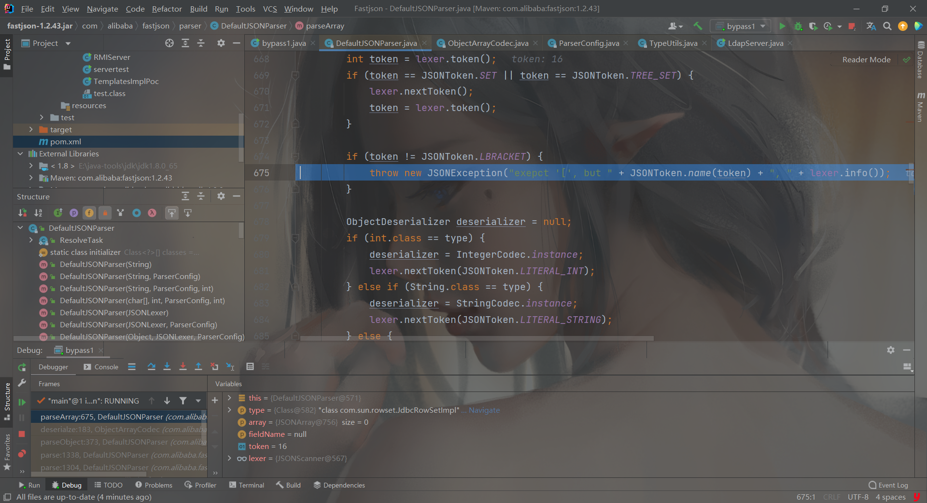The image size is (927, 503).
Task: Click Step Over in the debugger toolbar
Action: pos(151,367)
